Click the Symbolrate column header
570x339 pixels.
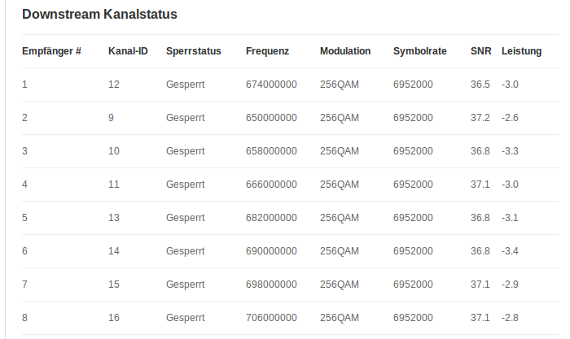pyautogui.click(x=420, y=51)
